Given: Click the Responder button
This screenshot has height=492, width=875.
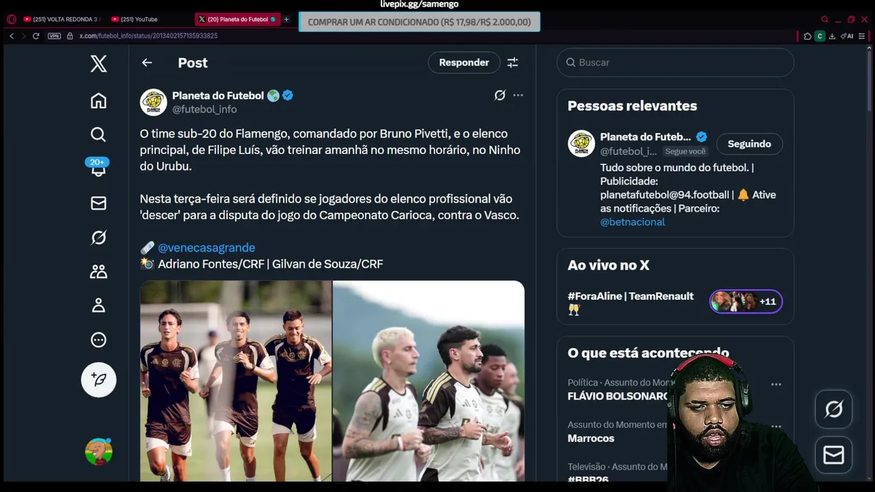Looking at the screenshot, I should pos(464,63).
